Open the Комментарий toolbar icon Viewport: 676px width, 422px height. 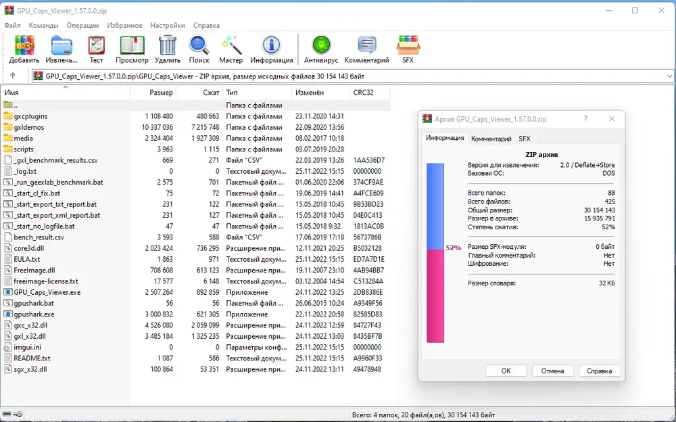(x=367, y=45)
